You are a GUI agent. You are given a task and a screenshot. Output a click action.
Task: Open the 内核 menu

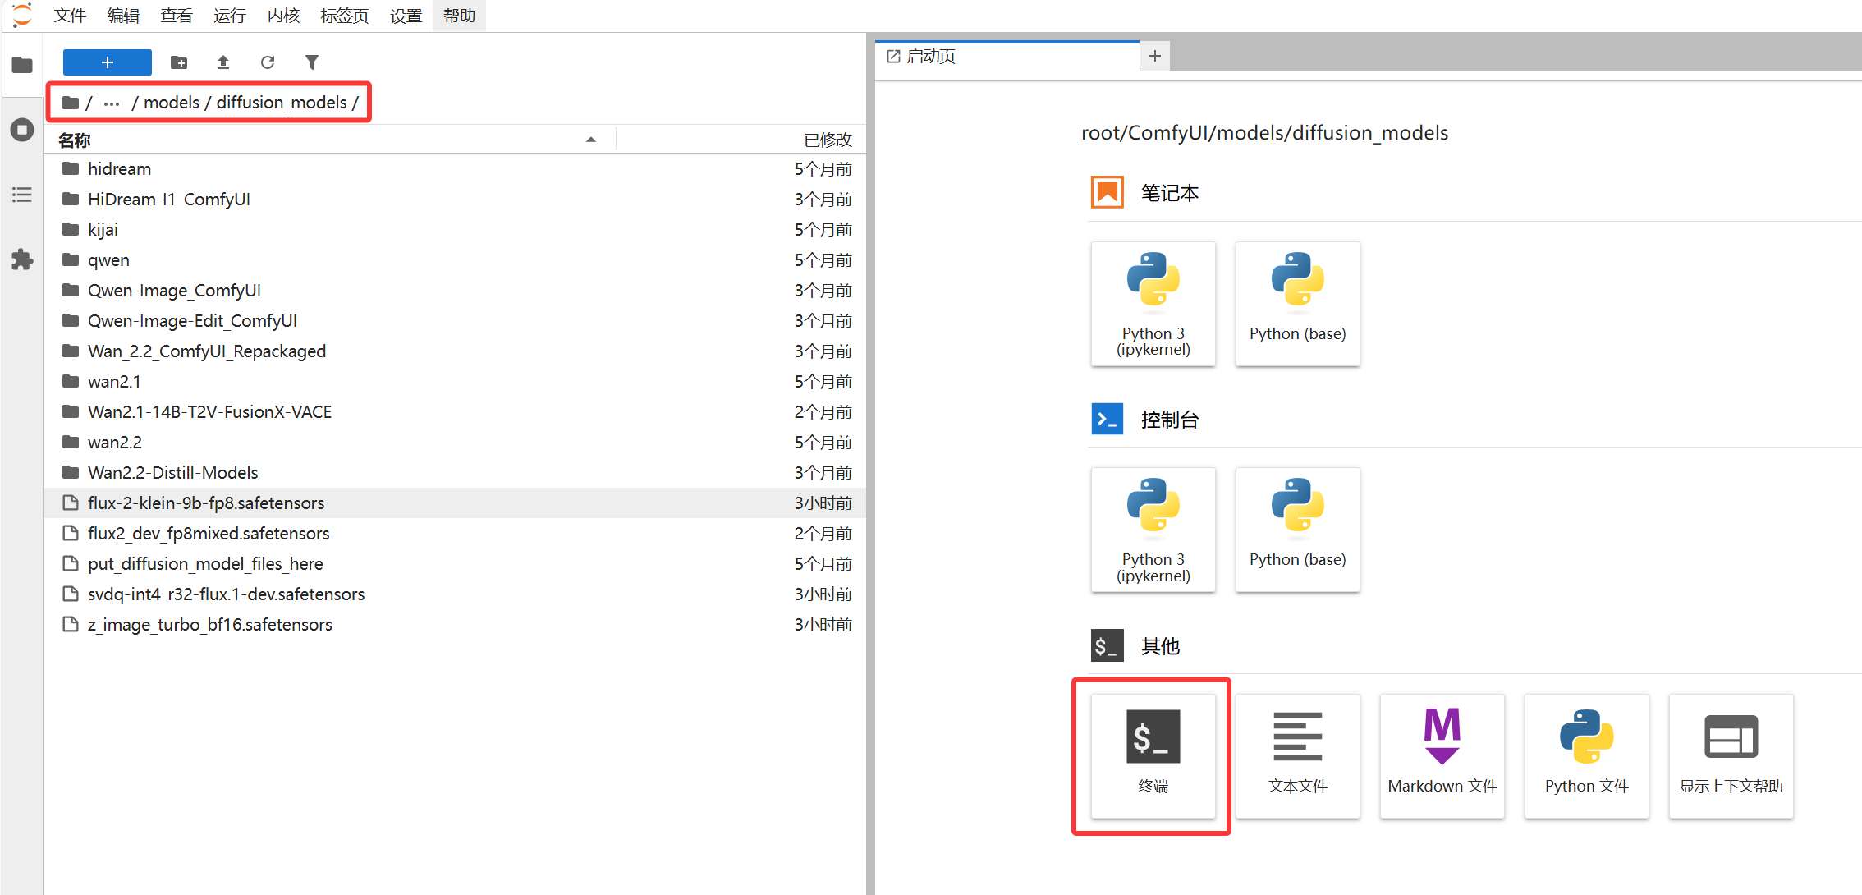tap(283, 16)
